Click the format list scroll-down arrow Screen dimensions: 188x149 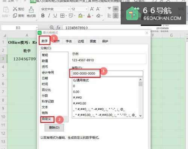[141, 116]
